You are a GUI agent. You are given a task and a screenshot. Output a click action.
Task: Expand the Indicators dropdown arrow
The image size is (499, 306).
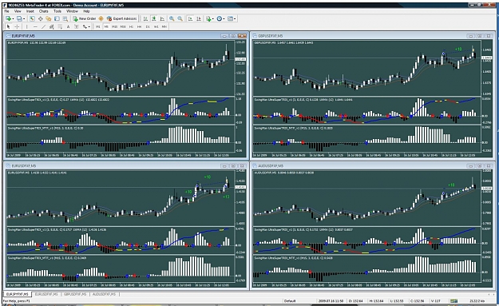point(213,19)
